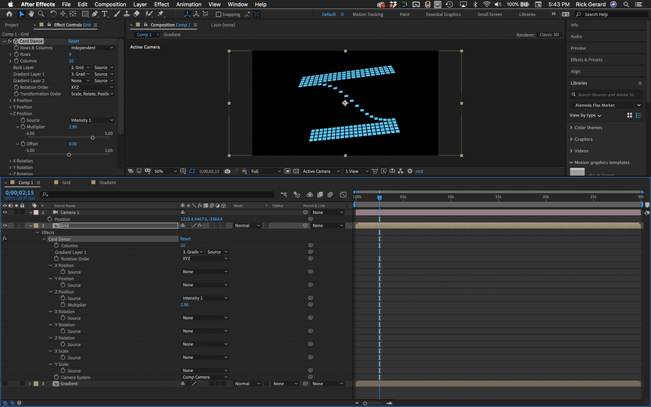Switch to the Motion Tracking workspace tab
Screen dimensions: 651x407
click(x=368, y=14)
